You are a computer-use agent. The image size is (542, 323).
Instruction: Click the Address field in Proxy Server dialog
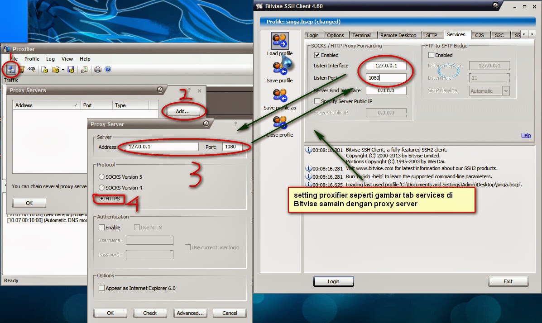[162, 147]
